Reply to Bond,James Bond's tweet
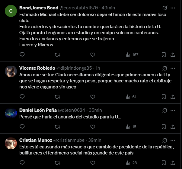 pos(22,55)
